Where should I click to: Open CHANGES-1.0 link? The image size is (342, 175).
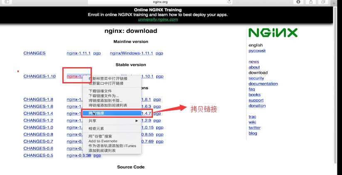(x=38, y=127)
